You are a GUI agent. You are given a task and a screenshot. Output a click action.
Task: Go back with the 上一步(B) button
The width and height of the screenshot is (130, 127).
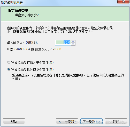coord(67,121)
